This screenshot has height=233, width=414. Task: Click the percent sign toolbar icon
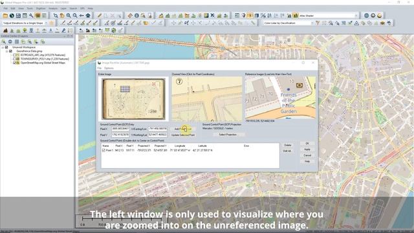pyautogui.click(x=263, y=16)
